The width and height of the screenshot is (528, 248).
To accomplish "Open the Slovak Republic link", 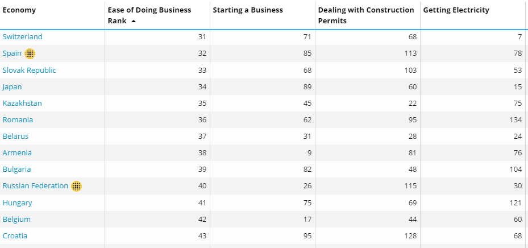I will pos(30,70).
